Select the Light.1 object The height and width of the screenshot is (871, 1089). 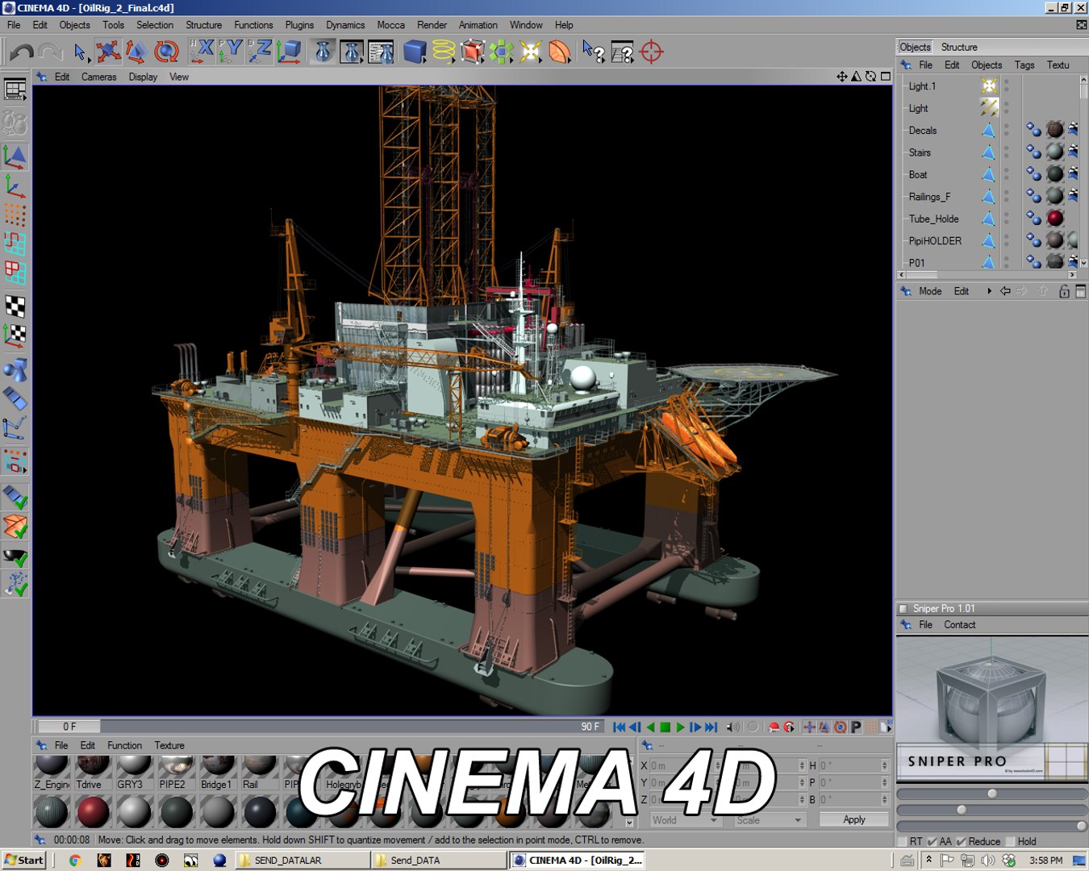click(922, 86)
